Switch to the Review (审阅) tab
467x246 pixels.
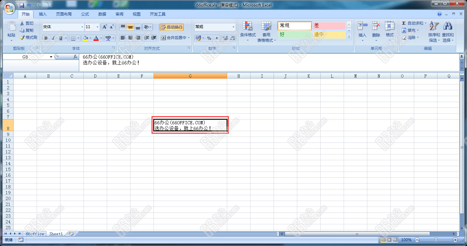pos(119,14)
